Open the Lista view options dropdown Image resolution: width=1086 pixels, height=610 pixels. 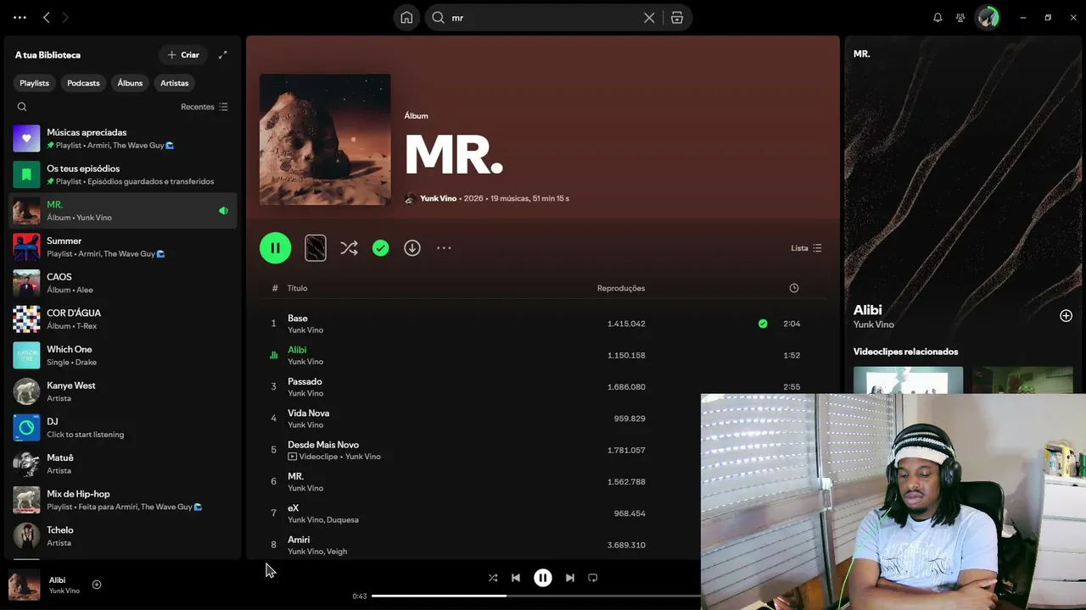(806, 248)
